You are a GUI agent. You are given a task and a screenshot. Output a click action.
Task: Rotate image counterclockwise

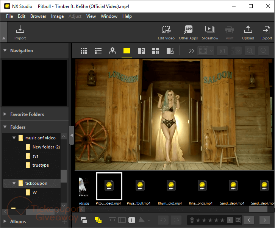click(163, 220)
